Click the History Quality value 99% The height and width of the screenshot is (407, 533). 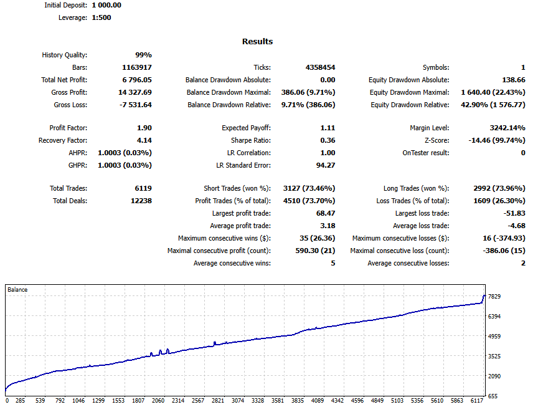click(x=143, y=55)
